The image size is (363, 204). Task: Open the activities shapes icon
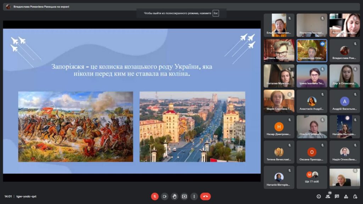coord(346,196)
